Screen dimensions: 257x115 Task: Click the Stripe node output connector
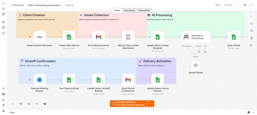pos(46,37)
